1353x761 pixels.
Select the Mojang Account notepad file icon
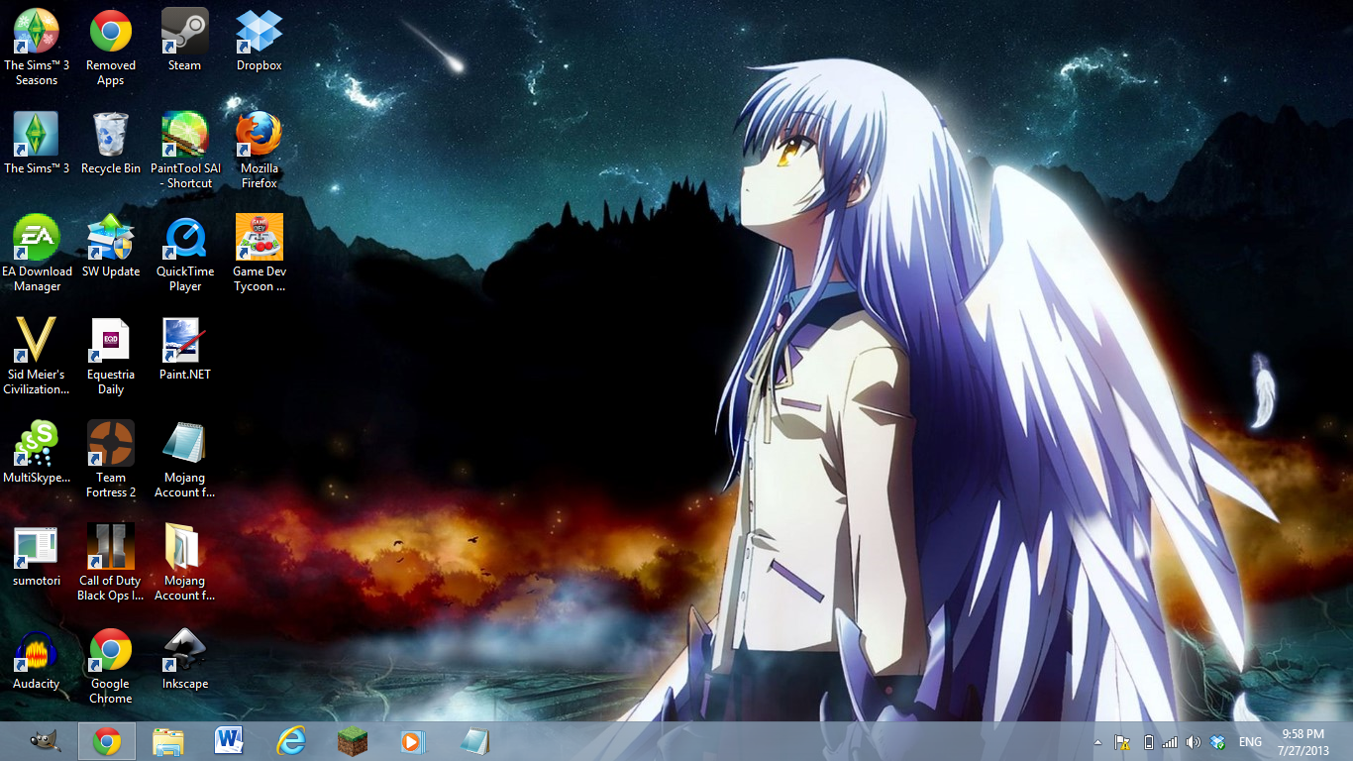pyautogui.click(x=185, y=459)
